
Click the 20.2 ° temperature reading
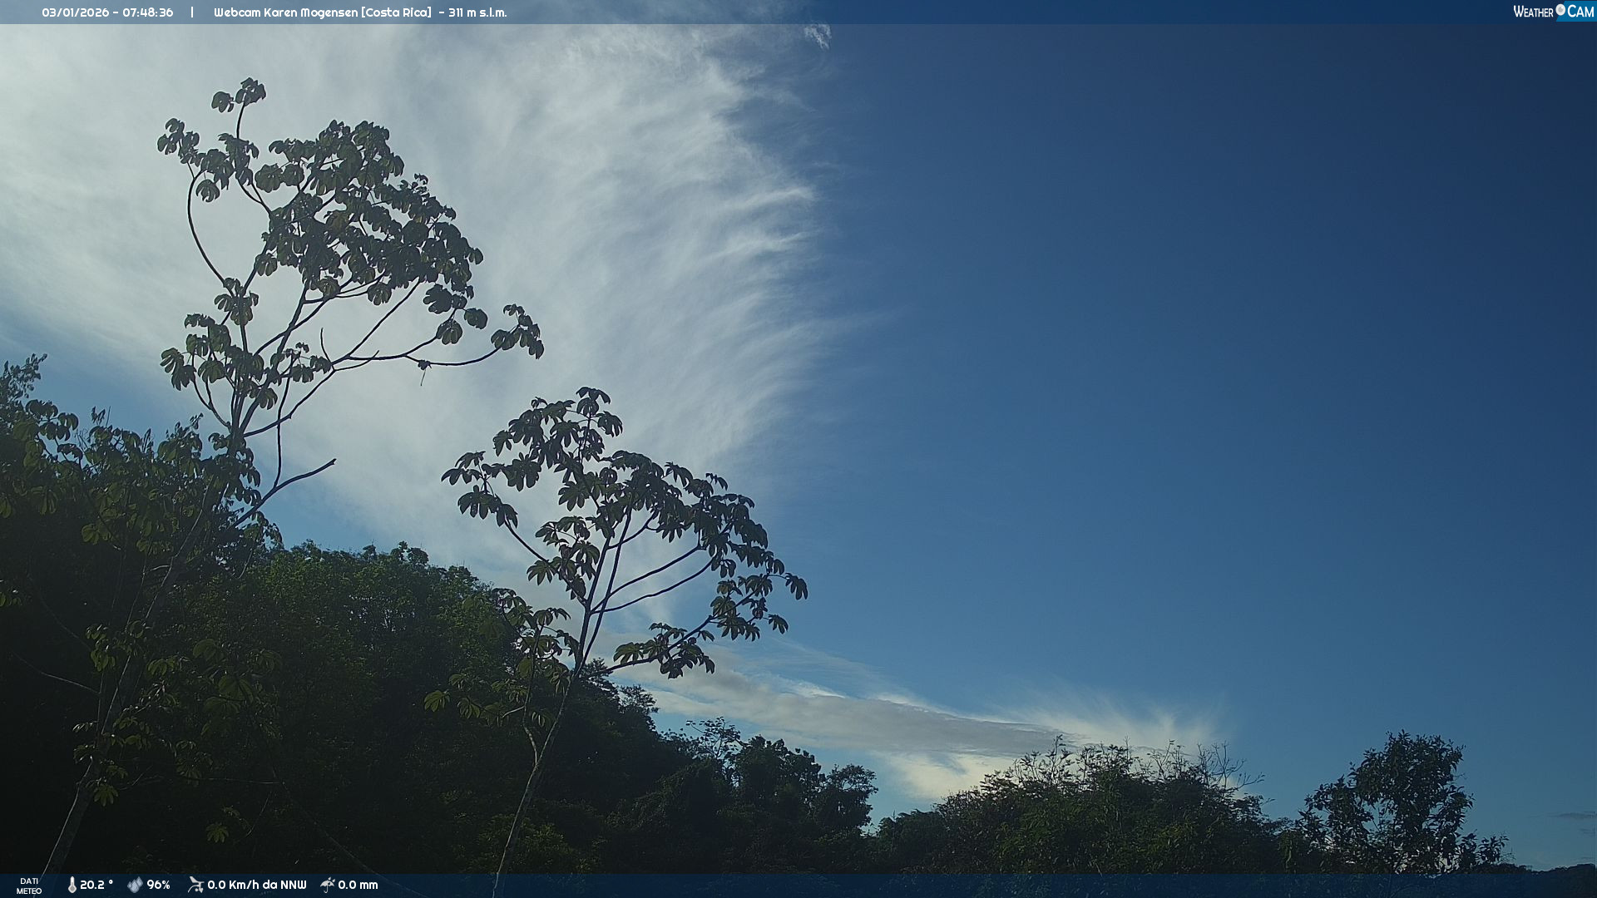click(96, 886)
